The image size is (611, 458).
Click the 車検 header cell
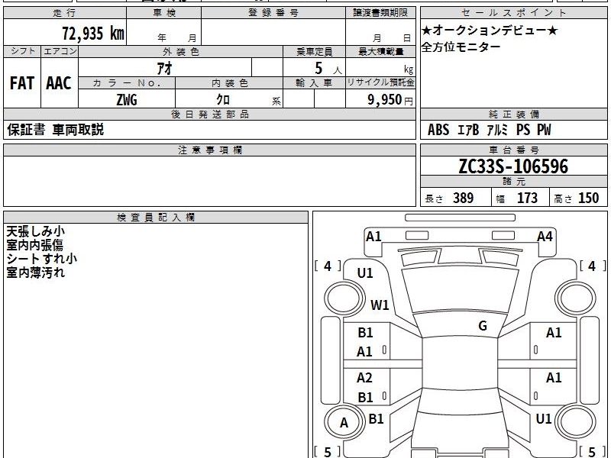coord(164,13)
